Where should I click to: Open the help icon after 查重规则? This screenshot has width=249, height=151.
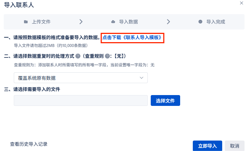(107, 56)
